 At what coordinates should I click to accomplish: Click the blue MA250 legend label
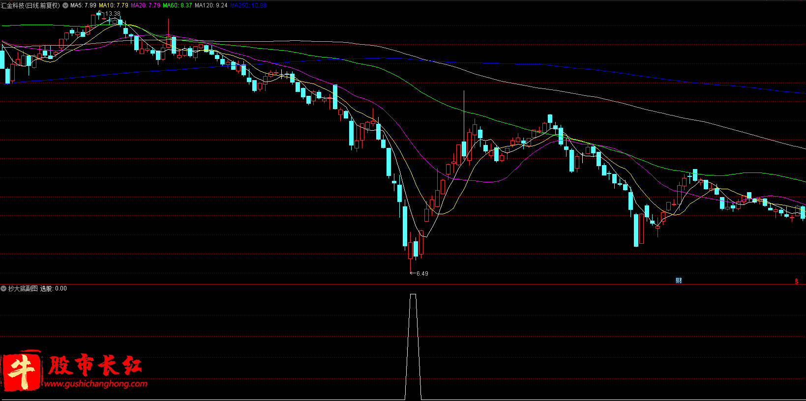coord(248,5)
